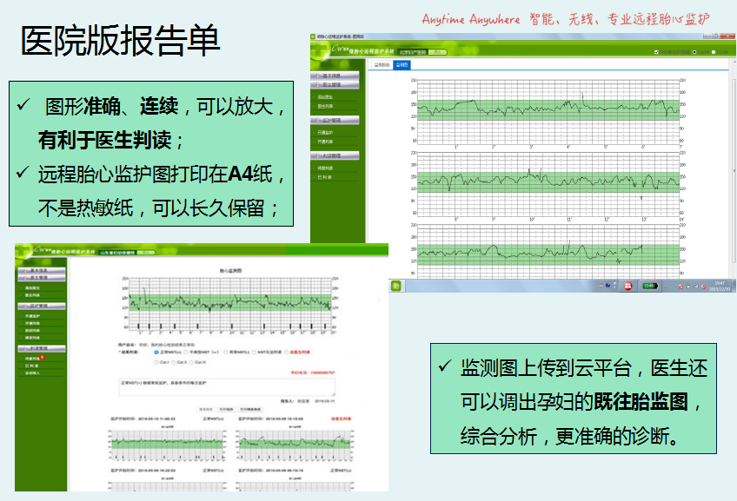737x501 pixels.
Task: Expand 医生管理 in the upper window sidebar
Action: tap(335, 84)
